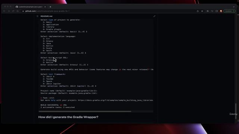Click the browser back arrow

tap(4, 11)
